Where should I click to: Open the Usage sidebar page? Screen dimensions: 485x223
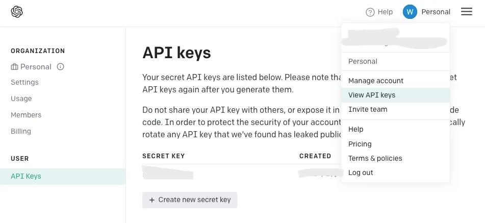coord(21,98)
